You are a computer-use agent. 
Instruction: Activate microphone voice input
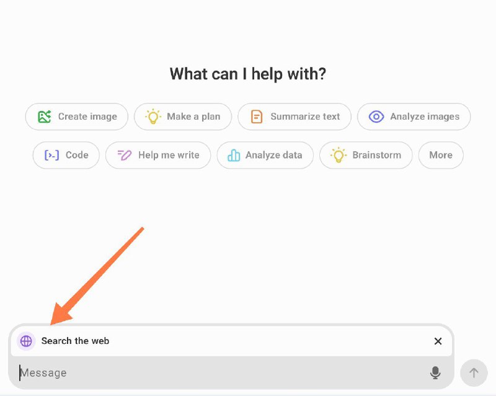coord(435,373)
